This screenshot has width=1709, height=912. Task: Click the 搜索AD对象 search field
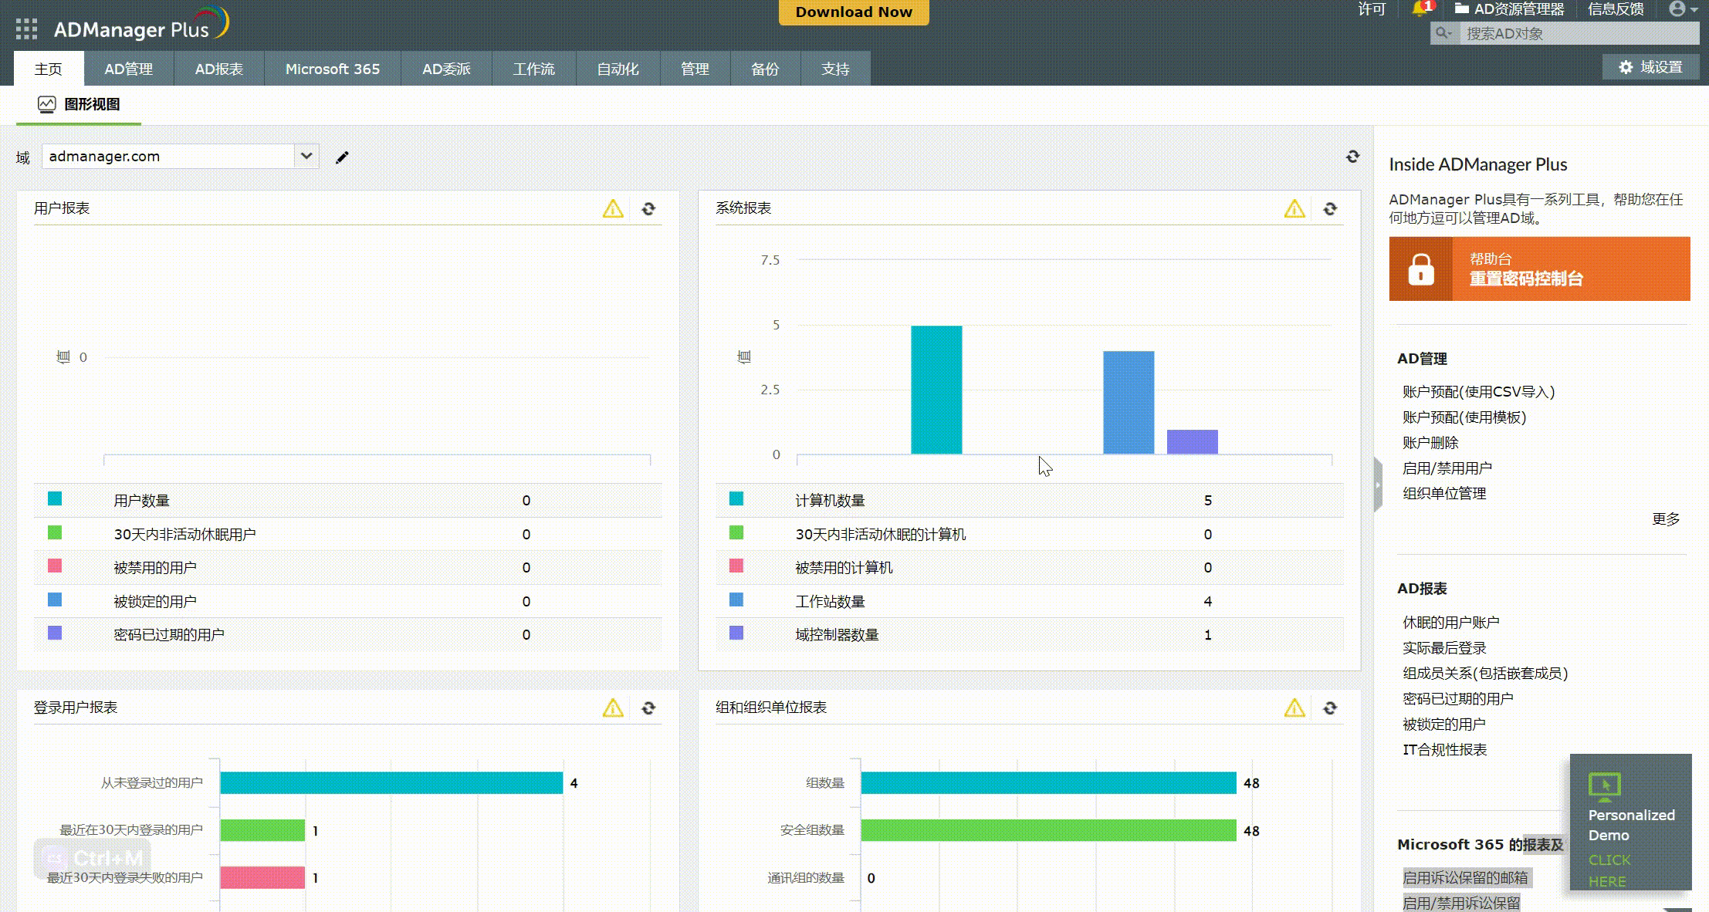1579,33
